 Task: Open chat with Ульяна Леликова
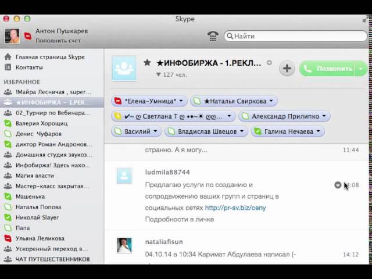coord(52,238)
